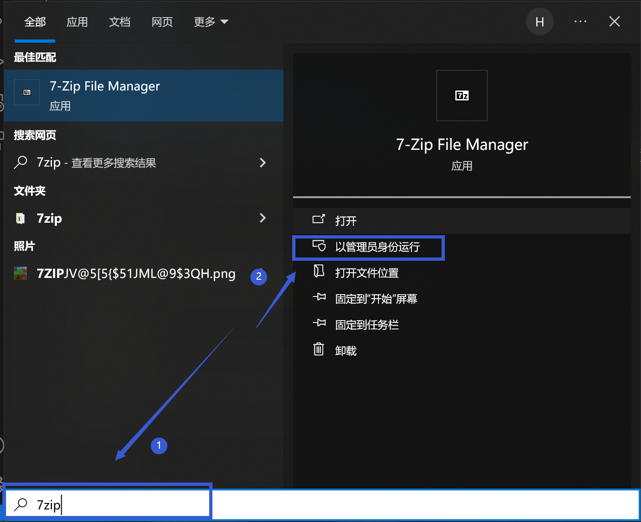Open the three-dot options menu
The height and width of the screenshot is (522, 641).
[580, 22]
